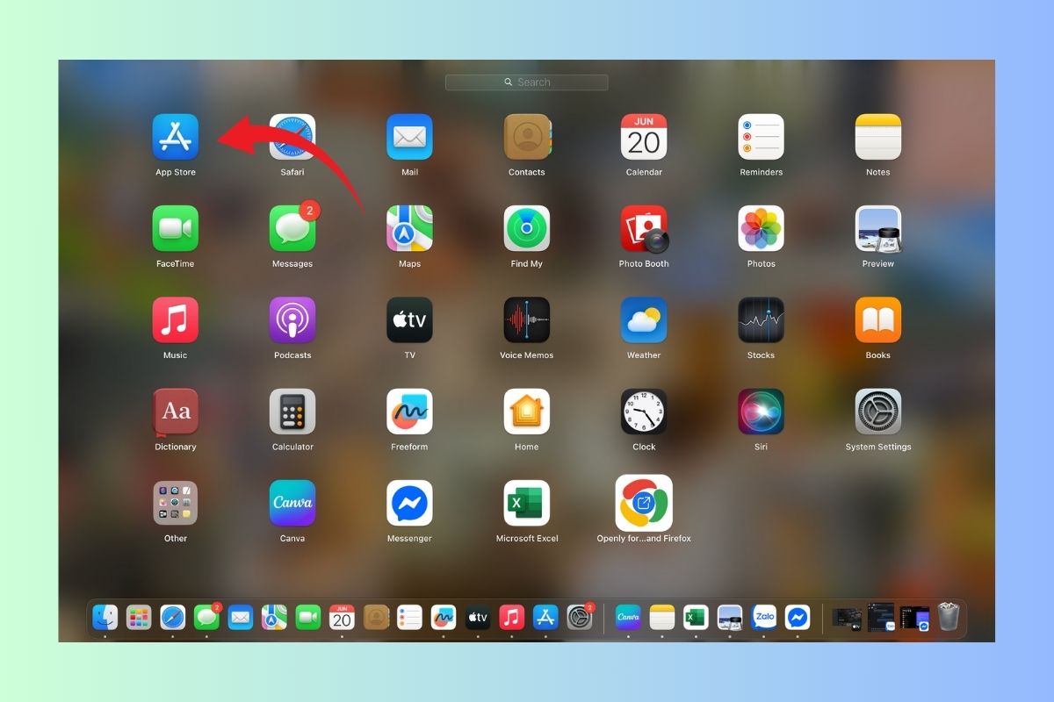Screen dimensions: 1054x702
Task: Open Messenger from the Dock
Action: [x=798, y=617]
